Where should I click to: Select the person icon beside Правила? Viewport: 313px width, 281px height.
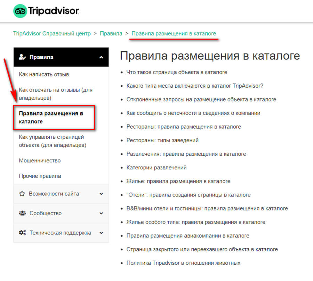pos(22,57)
